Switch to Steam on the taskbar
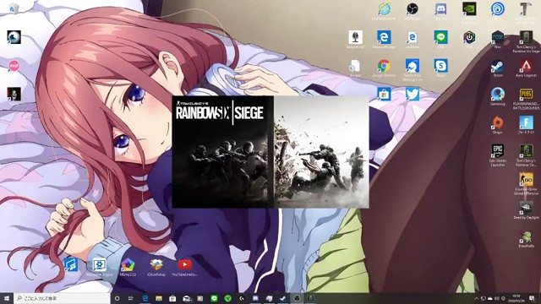The width and height of the screenshot is (541, 304). [283, 298]
